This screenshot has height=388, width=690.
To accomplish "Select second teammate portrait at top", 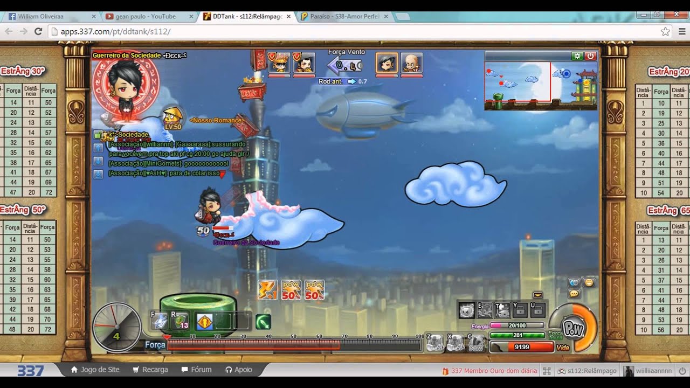I will click(x=304, y=63).
